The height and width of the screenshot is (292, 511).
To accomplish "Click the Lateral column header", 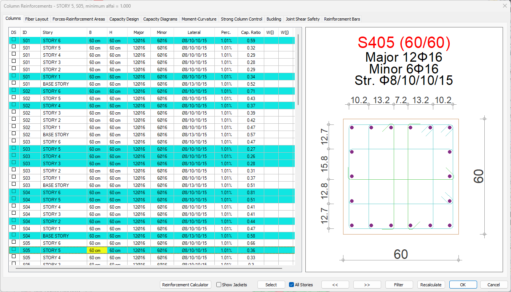I will click(194, 32).
